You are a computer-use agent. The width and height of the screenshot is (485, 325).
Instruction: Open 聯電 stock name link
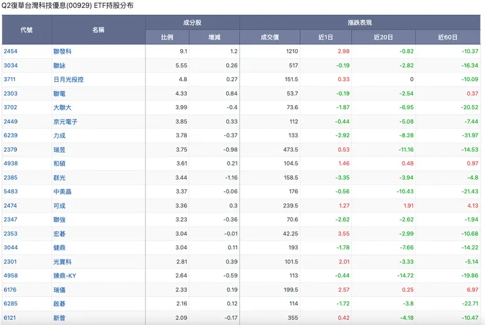pyautogui.click(x=60, y=94)
